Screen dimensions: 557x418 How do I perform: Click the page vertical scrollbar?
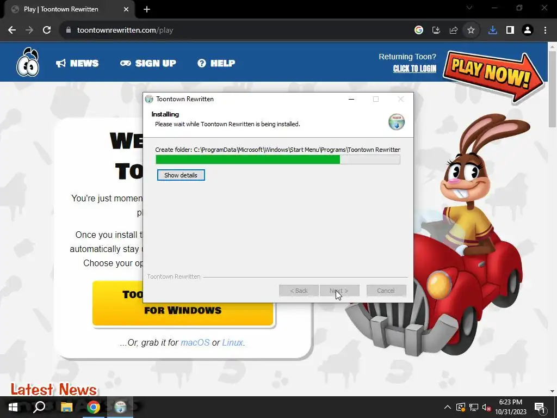tap(553, 89)
